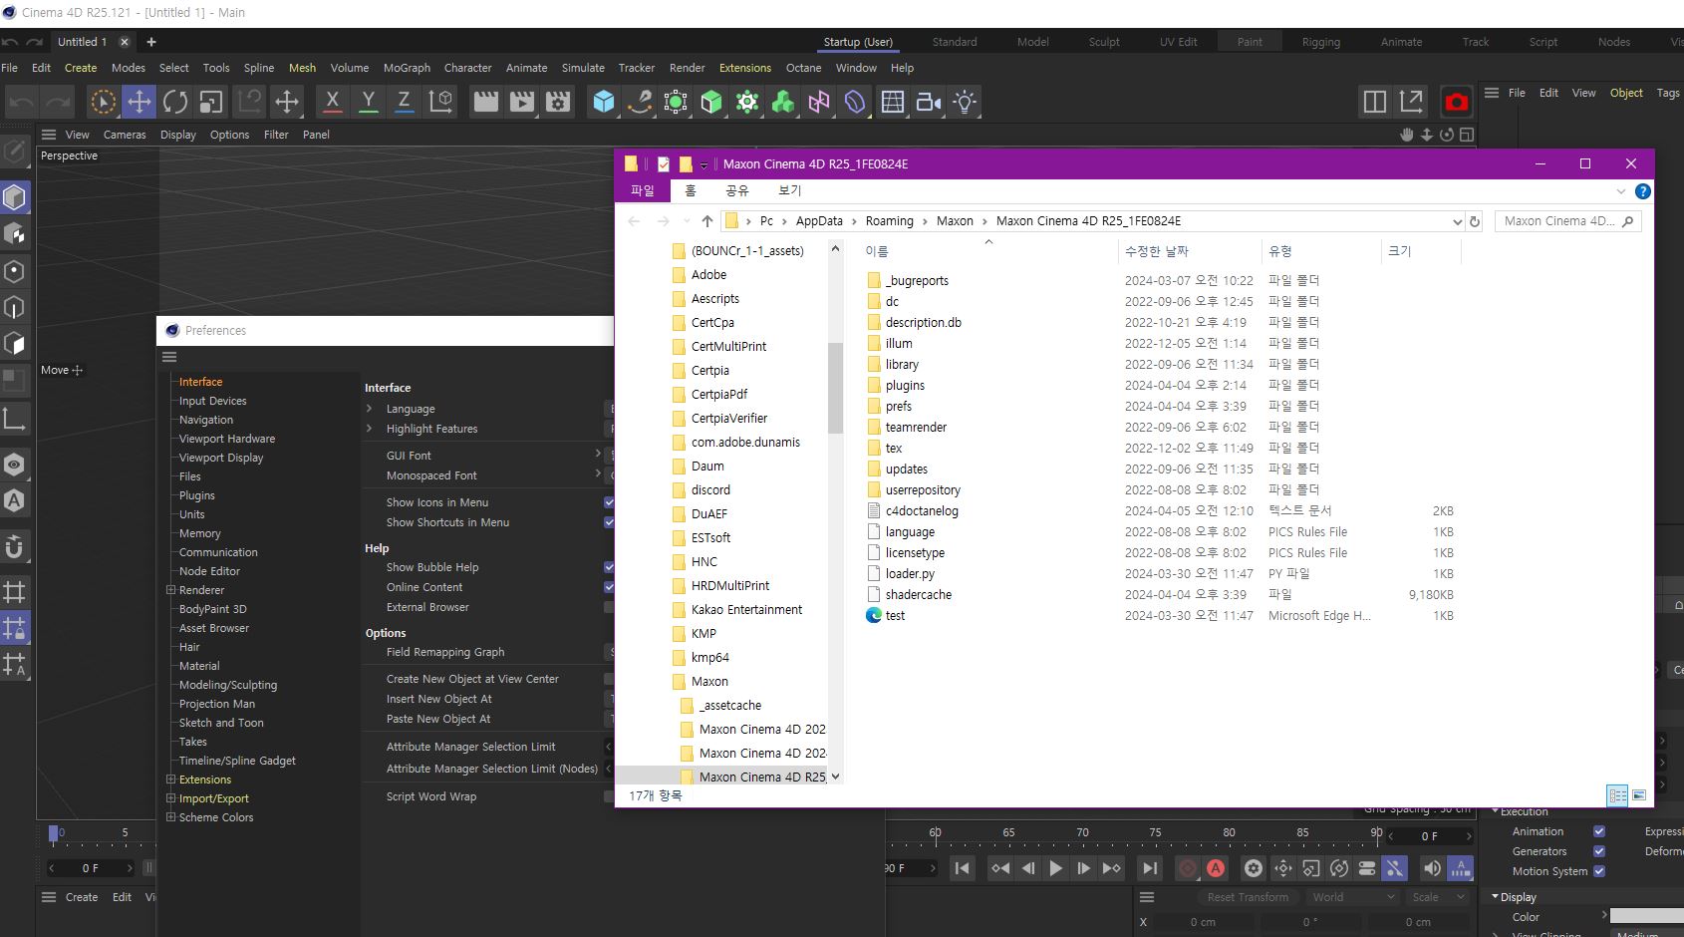
Task: Add a Camera object
Action: [929, 102]
